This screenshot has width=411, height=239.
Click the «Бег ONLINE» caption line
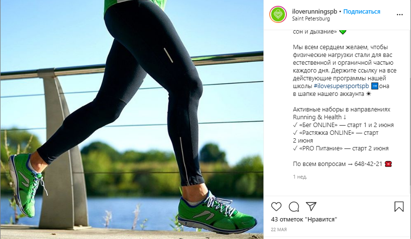tap(343, 125)
